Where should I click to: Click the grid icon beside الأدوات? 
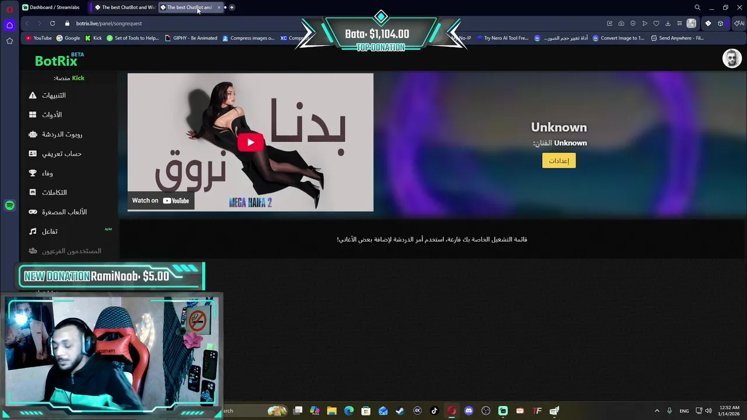click(33, 115)
